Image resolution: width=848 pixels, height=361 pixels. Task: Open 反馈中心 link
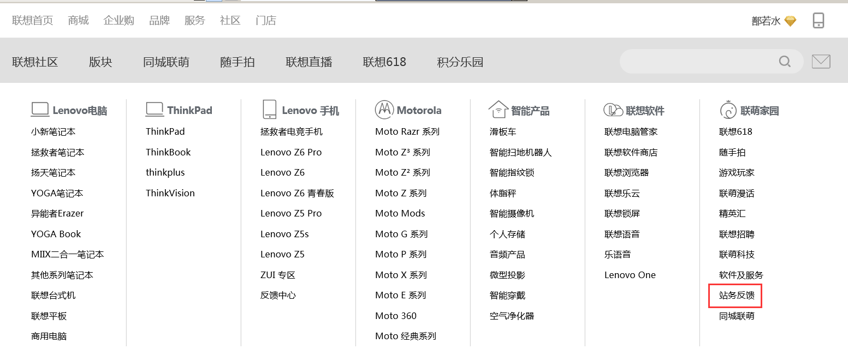coord(278,295)
